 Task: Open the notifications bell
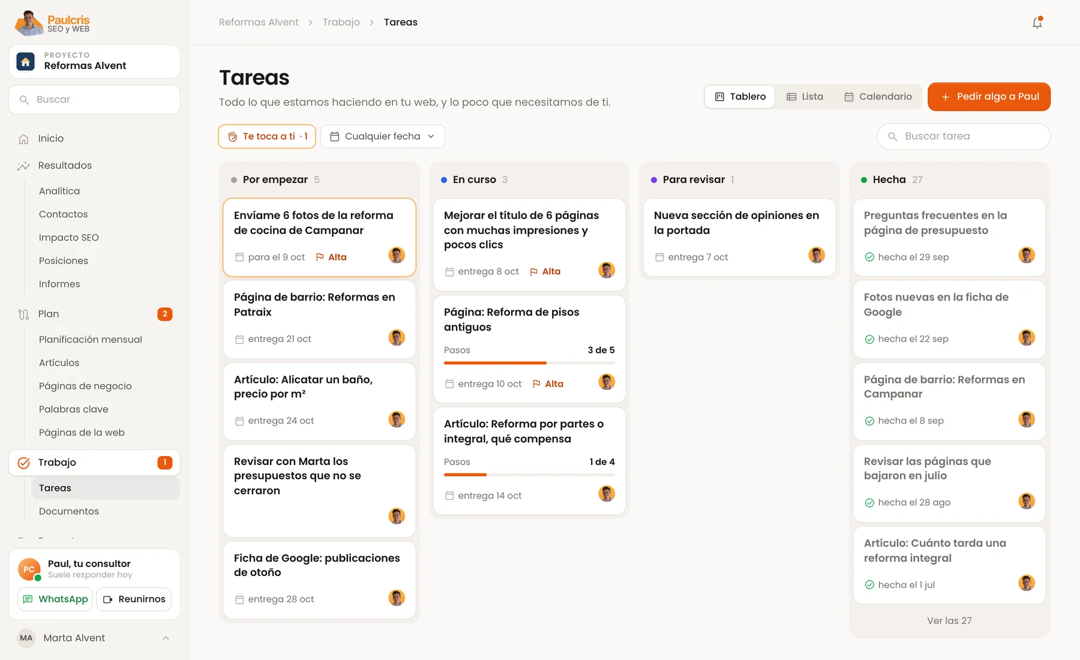pyautogui.click(x=1037, y=23)
